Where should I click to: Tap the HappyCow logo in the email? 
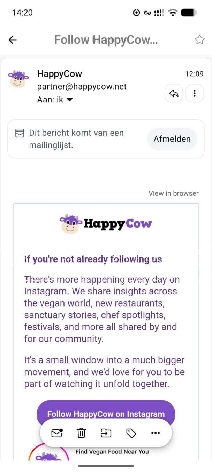coord(106,224)
